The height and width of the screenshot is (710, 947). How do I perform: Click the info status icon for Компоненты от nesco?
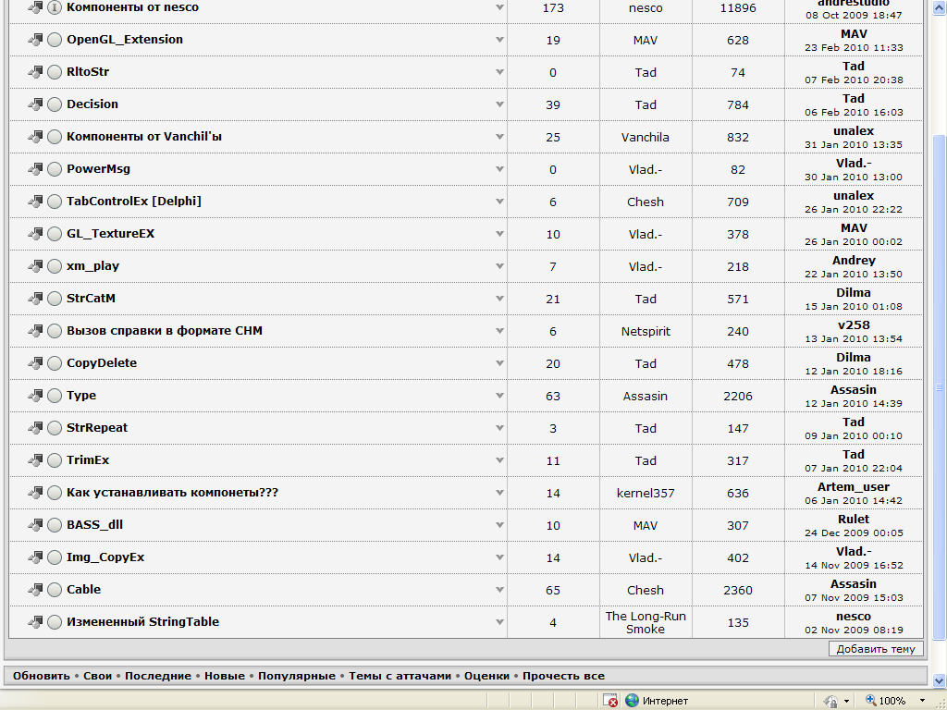pos(55,7)
